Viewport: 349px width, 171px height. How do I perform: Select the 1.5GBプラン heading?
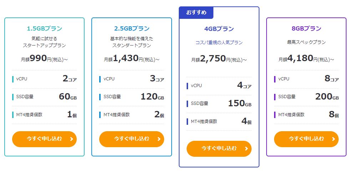(44, 29)
